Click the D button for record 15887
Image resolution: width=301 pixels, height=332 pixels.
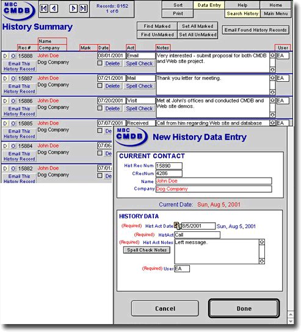point(5,79)
